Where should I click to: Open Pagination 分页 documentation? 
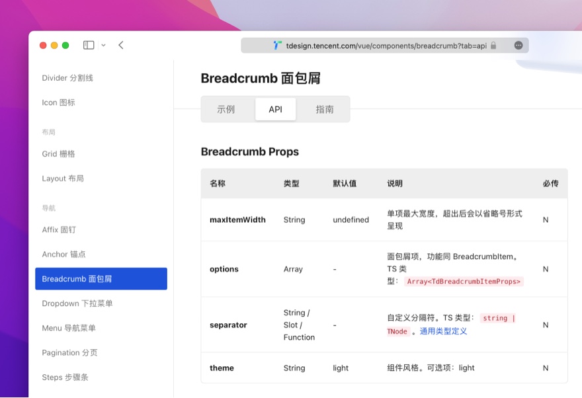pyautogui.click(x=68, y=352)
